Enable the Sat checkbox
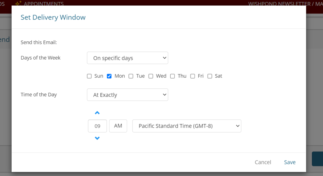Viewport: 323px width, 176px height. [x=210, y=76]
